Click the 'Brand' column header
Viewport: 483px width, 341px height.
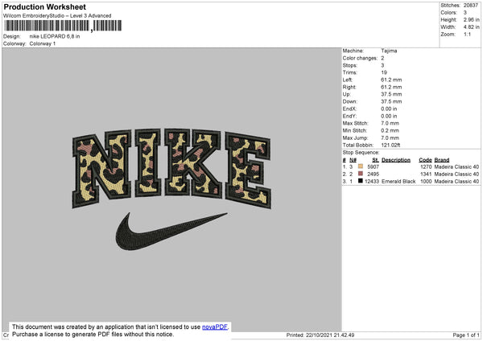pyautogui.click(x=442, y=160)
